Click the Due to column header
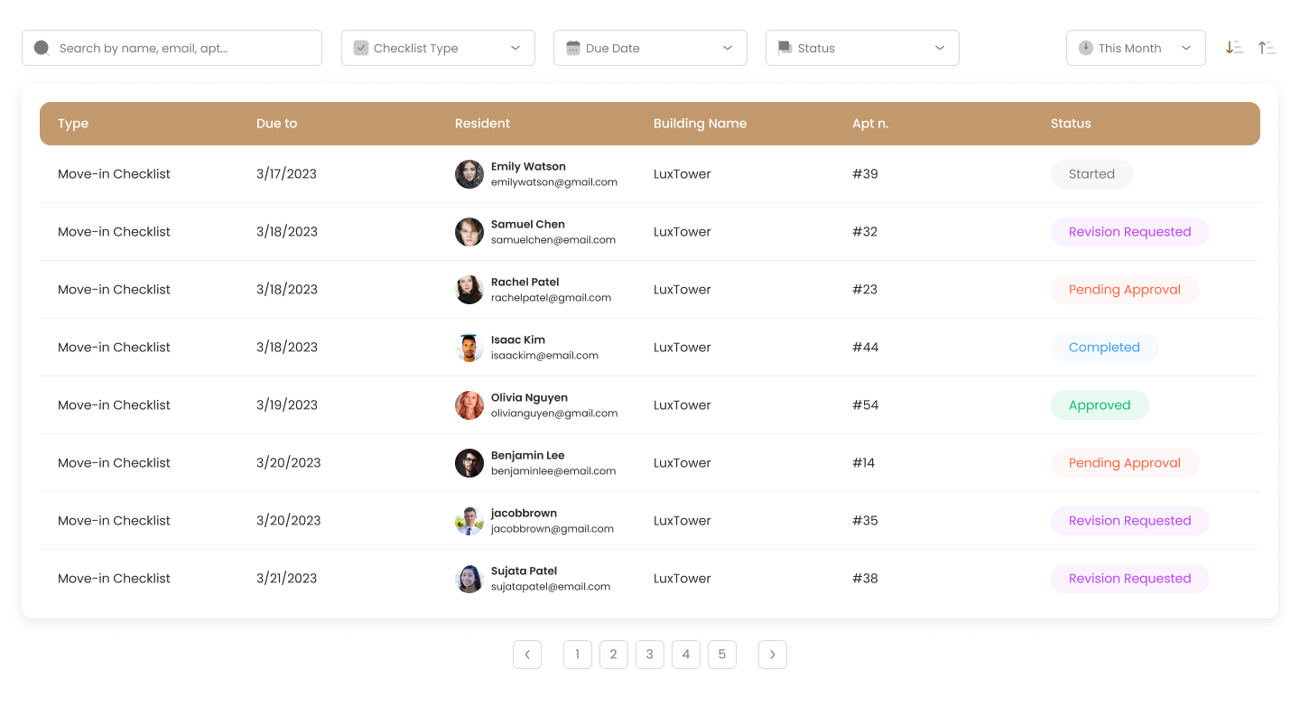1300x706 pixels. pyautogui.click(x=276, y=123)
